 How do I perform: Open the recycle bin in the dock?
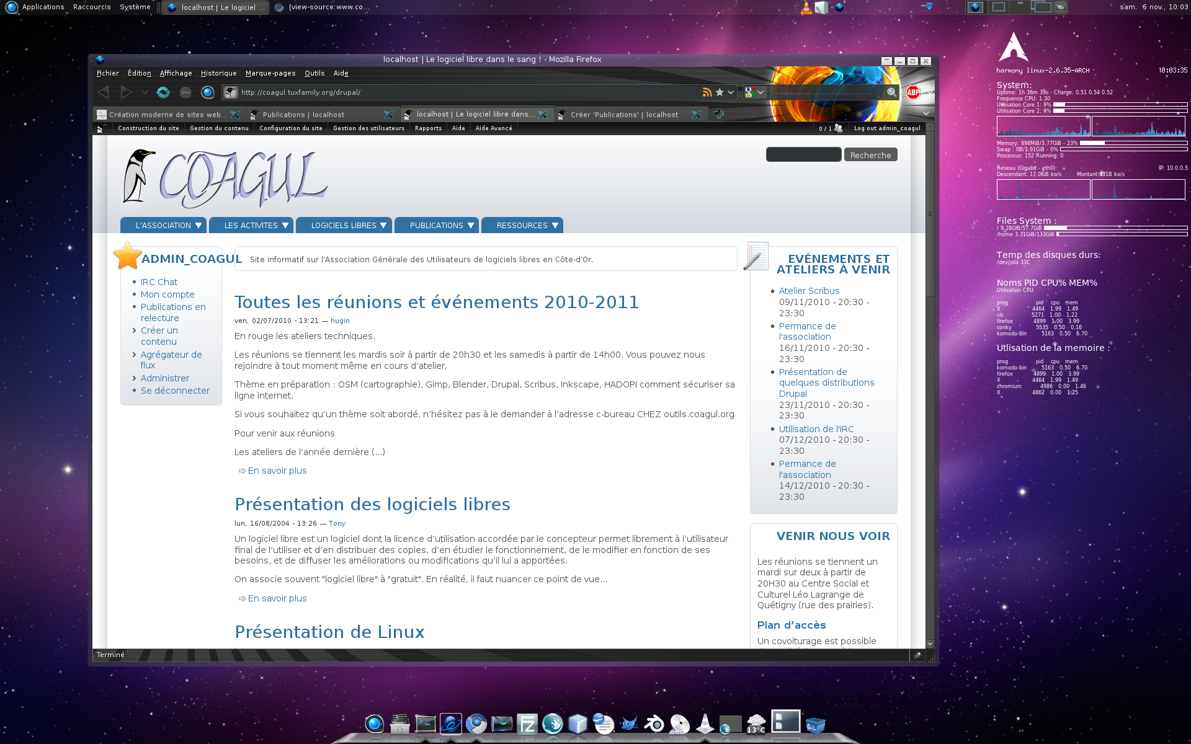point(815,725)
